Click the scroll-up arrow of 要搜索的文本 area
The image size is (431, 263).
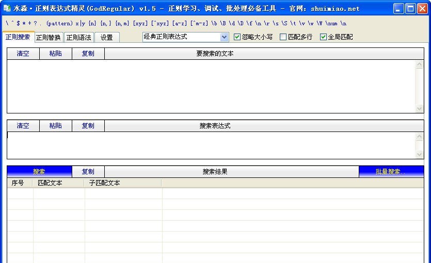click(419, 64)
